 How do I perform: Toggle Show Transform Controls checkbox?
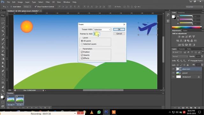pos(35,6)
